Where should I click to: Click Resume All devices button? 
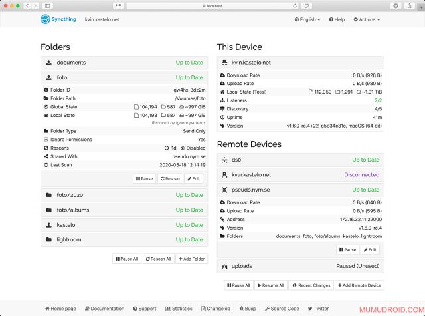(x=271, y=285)
